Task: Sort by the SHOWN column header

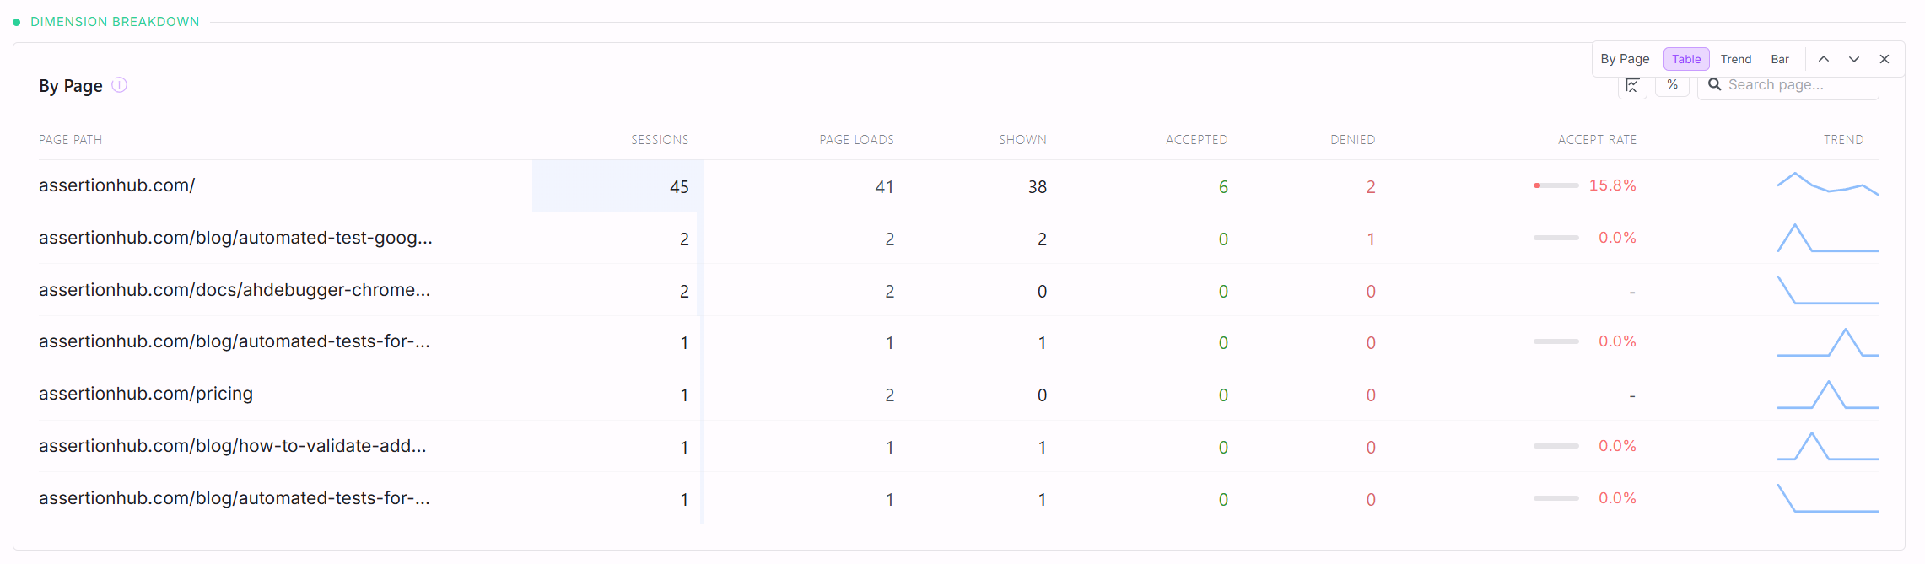Action: click(x=1022, y=140)
